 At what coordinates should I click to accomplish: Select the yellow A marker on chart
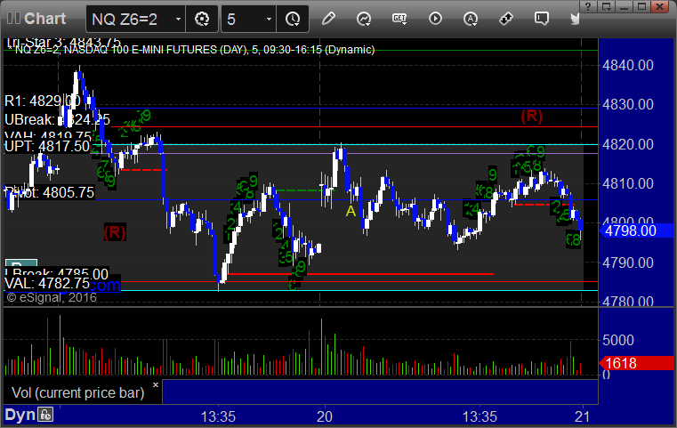point(351,211)
